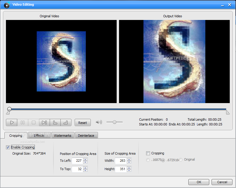Click the Ends At 00:00:25 value
Viewport: 236px width, 188px height.
coord(188,124)
